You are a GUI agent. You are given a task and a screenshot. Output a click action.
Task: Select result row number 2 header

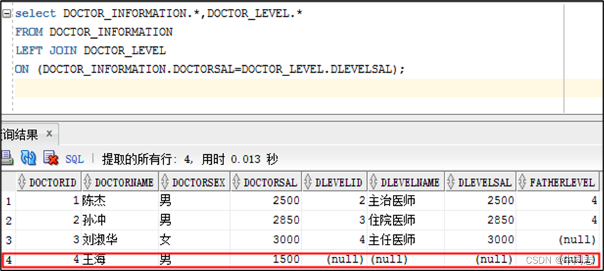click(8, 221)
